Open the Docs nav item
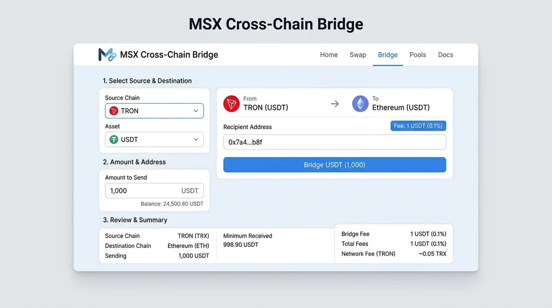 (x=446, y=55)
